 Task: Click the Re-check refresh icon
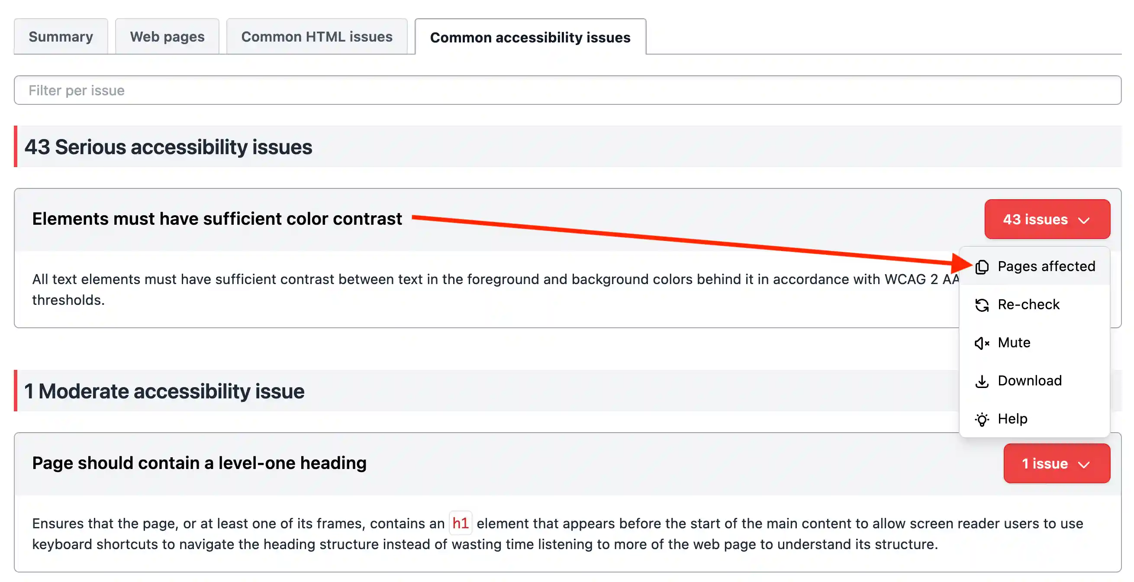tap(982, 305)
